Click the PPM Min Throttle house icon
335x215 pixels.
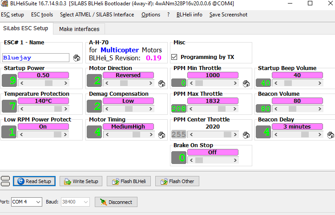point(246,84)
